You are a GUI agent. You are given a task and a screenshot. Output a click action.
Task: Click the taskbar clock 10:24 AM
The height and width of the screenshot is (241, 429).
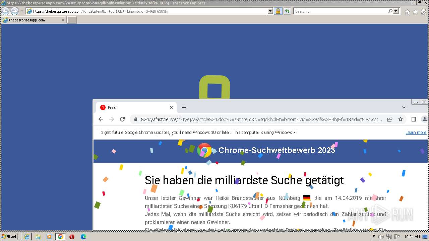click(x=412, y=237)
